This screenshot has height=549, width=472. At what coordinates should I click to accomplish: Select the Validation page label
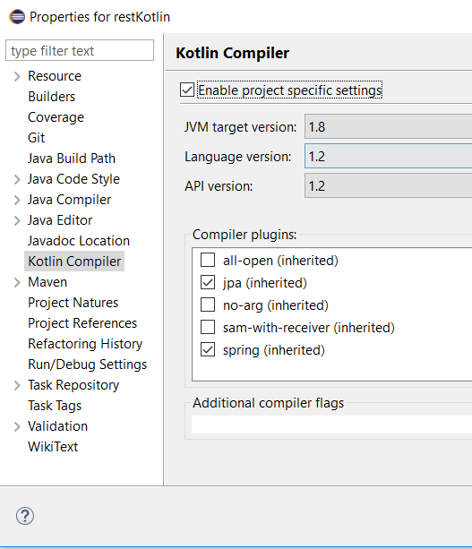pyautogui.click(x=58, y=426)
